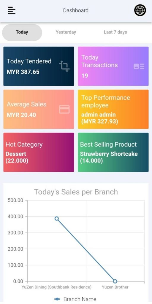View the Top Performance employee card
This screenshot has width=152, height=304.
113,109
